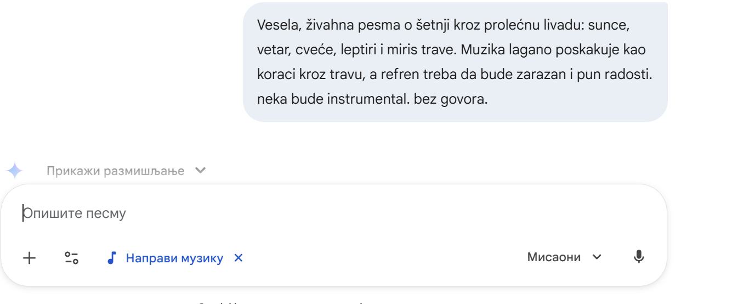Click the word leptiri in the message

pyautogui.click(x=359, y=50)
